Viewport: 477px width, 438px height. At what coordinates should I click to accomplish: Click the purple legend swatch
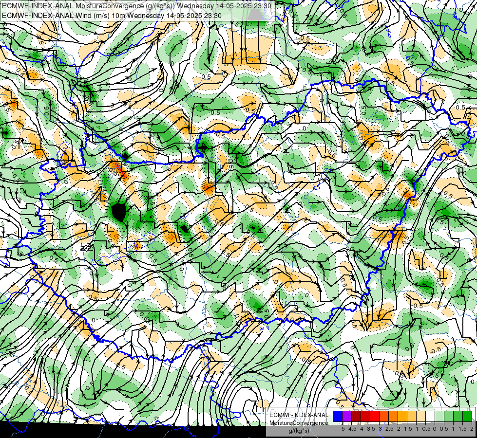tap(347, 416)
